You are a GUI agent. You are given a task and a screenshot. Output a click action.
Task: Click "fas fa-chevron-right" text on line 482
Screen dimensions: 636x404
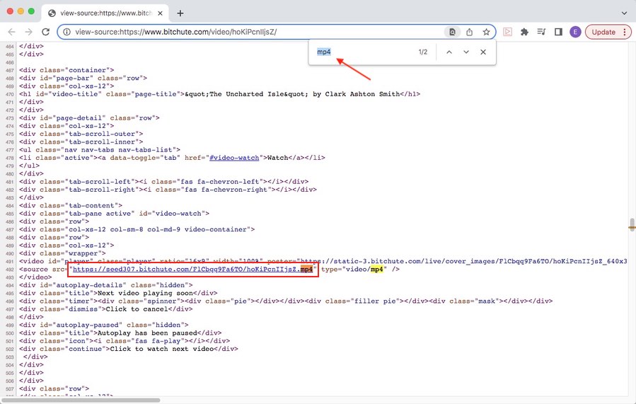(x=226, y=190)
